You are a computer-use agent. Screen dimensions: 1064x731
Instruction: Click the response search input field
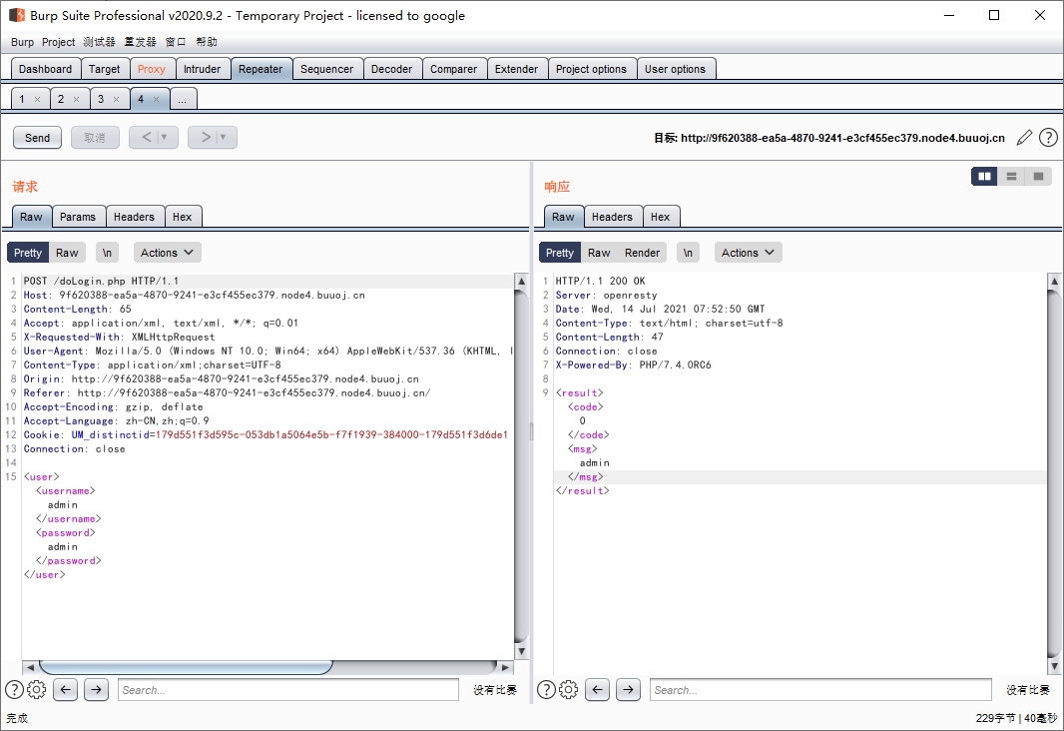(820, 690)
